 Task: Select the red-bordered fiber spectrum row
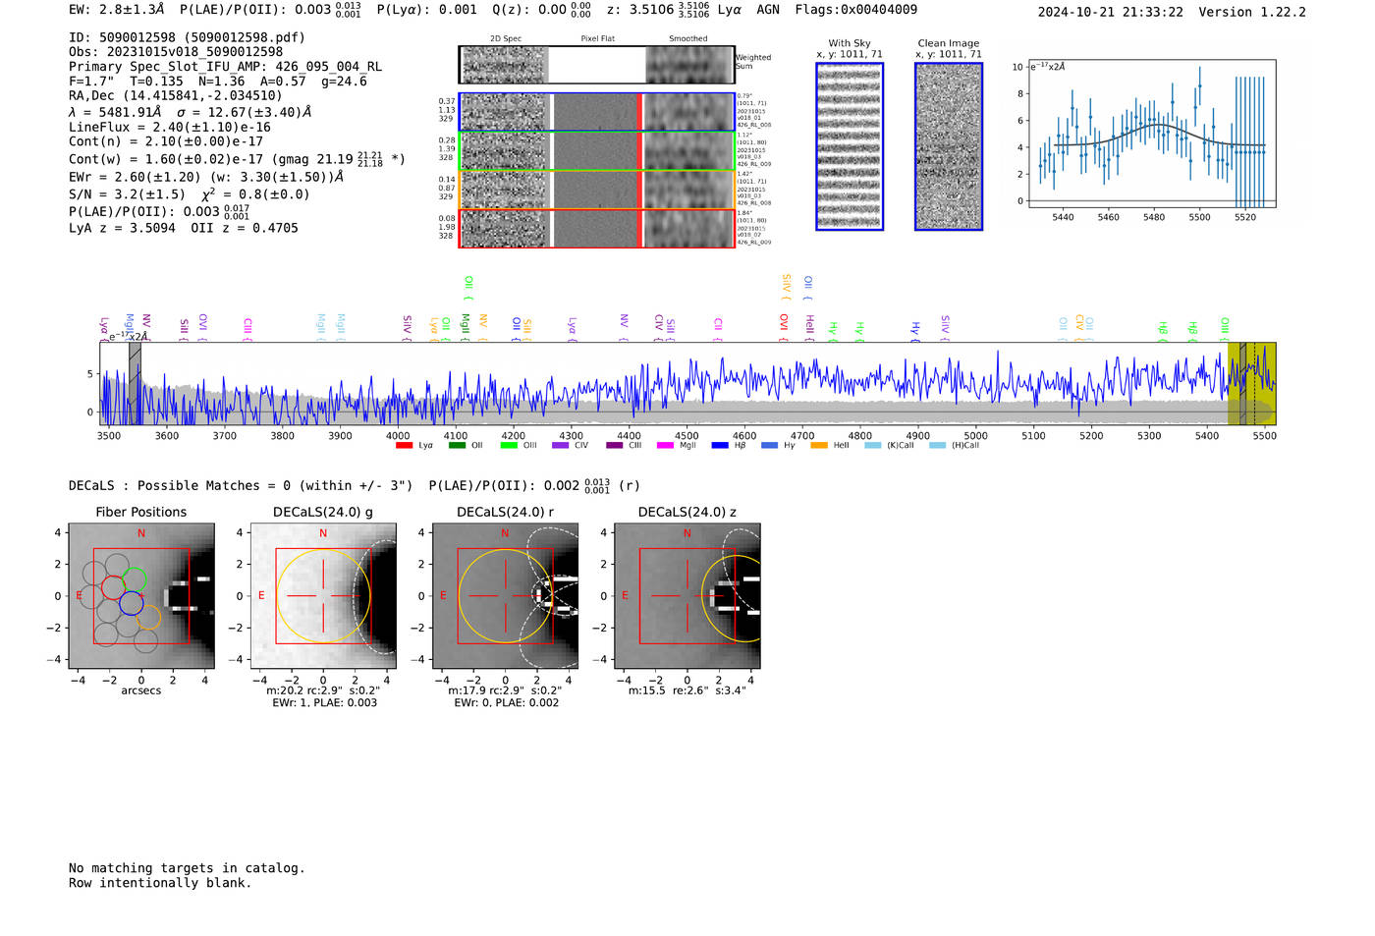[x=597, y=228]
